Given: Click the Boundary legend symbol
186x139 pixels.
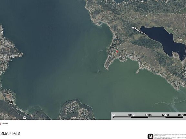Looking at the screenshot, I should (0, 124).
